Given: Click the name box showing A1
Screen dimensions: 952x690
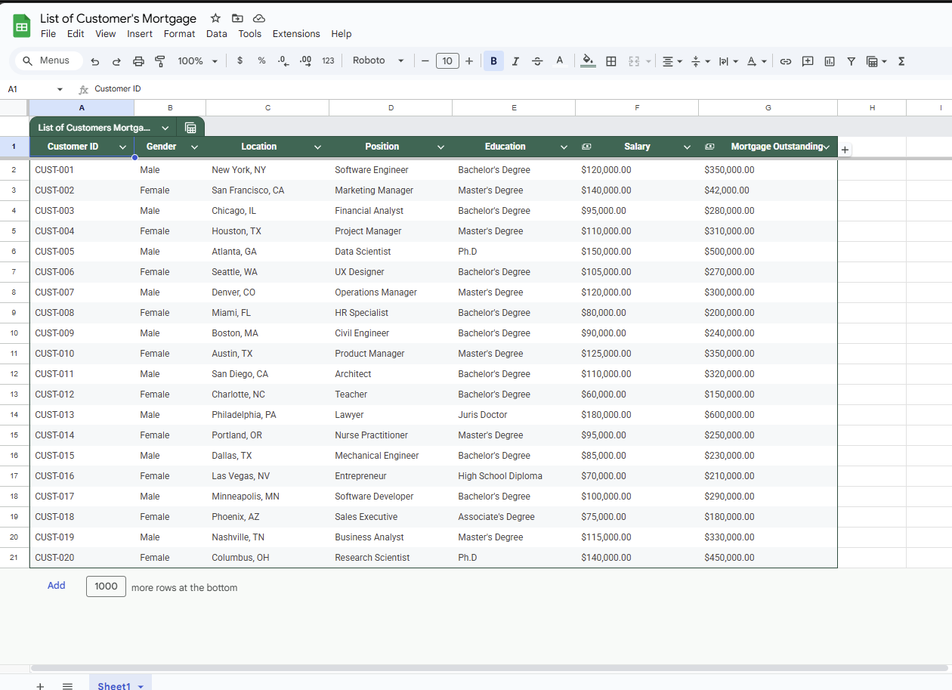Looking at the screenshot, I should pos(36,89).
